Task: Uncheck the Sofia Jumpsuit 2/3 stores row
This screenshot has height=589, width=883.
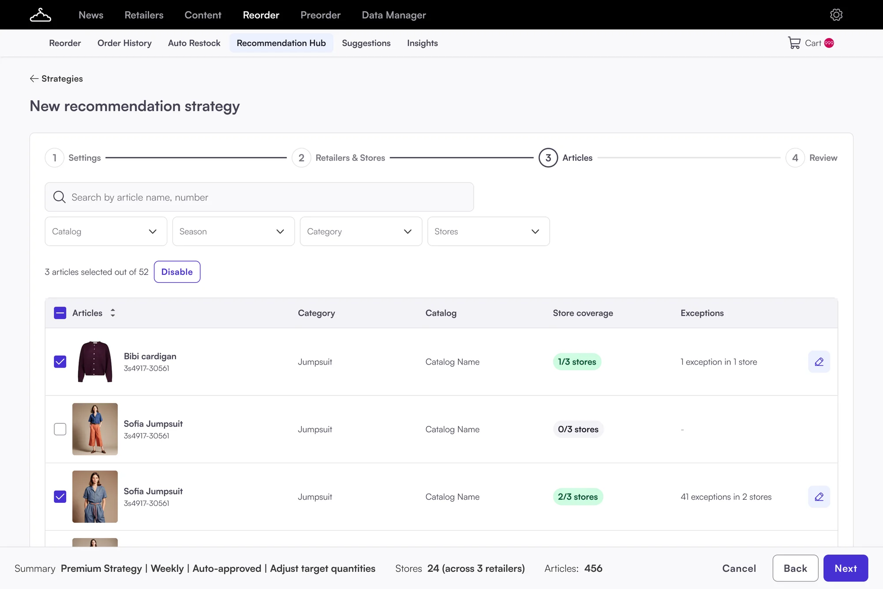Action: click(x=60, y=497)
